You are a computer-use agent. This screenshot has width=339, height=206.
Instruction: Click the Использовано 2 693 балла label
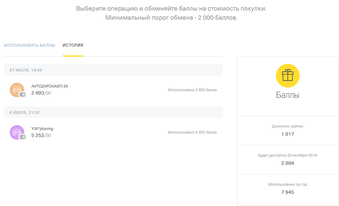point(192,90)
